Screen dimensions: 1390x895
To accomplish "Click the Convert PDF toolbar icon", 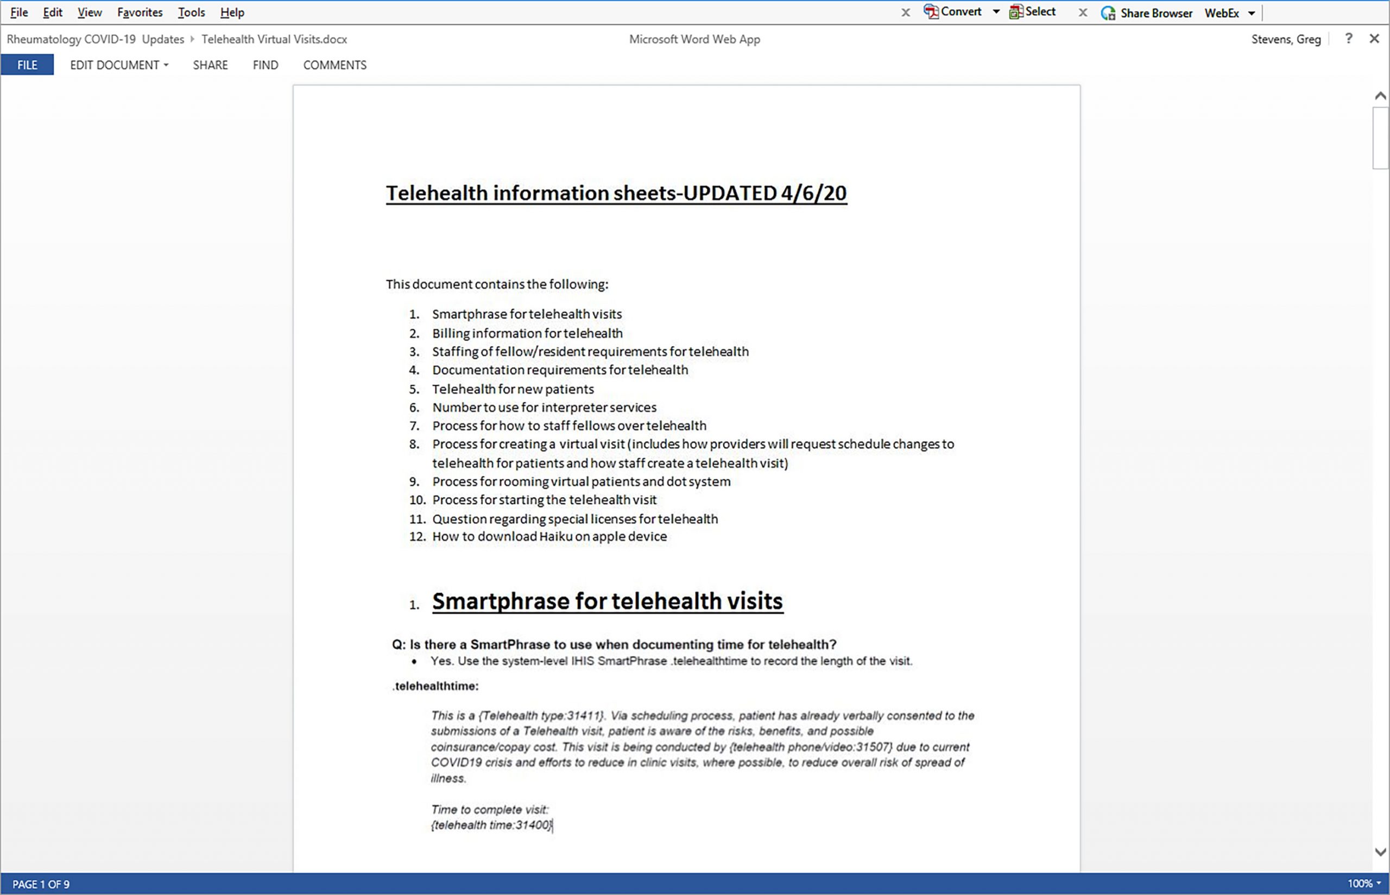I will tap(931, 11).
